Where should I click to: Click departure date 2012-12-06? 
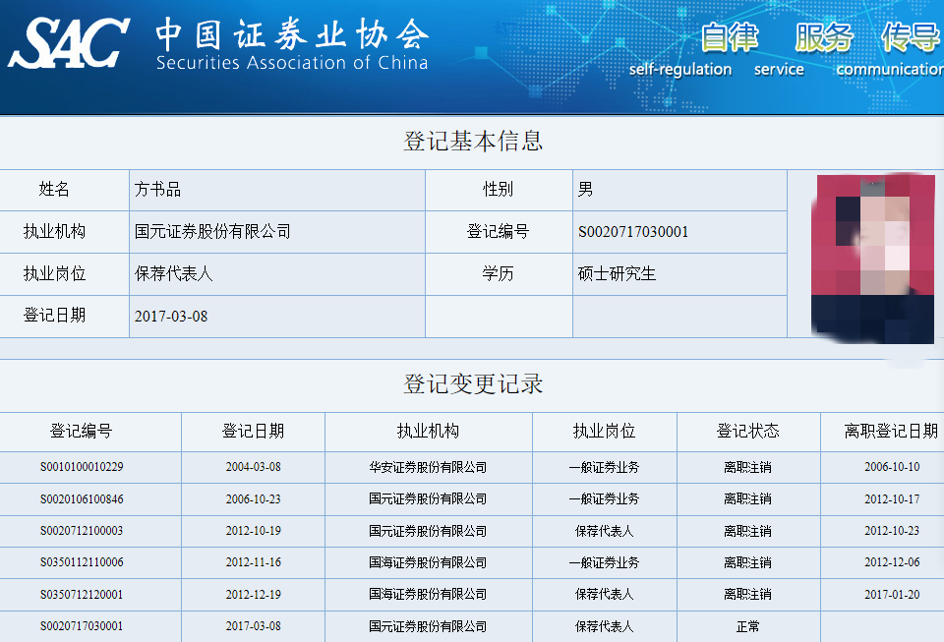click(x=892, y=562)
